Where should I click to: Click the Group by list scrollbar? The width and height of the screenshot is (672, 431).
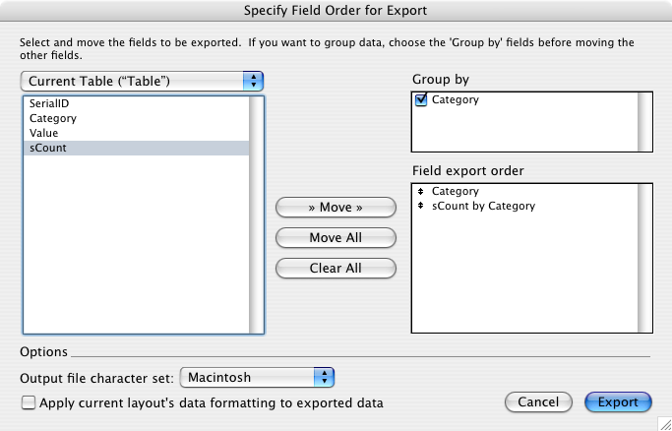click(x=644, y=122)
